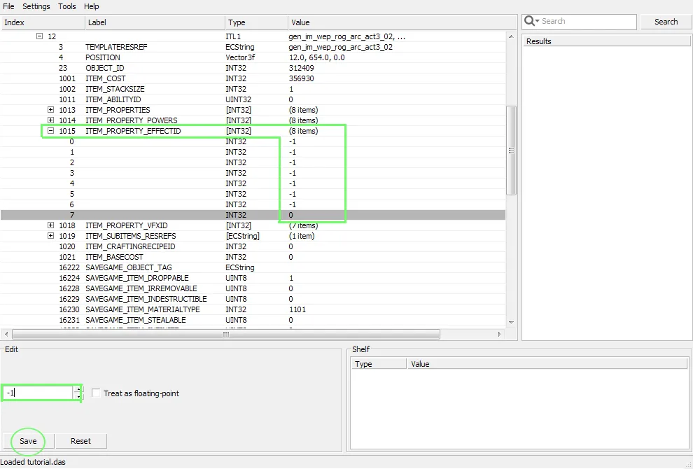Image resolution: width=693 pixels, height=469 pixels.
Task: Open the Help menu
Action: pos(92,6)
